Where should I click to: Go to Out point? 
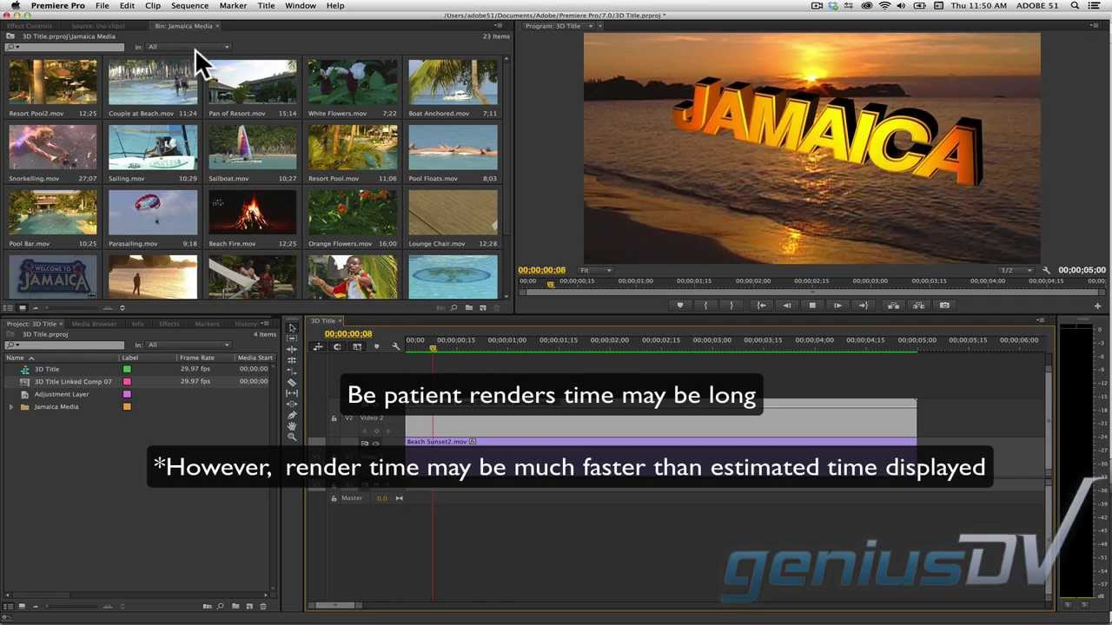click(863, 306)
